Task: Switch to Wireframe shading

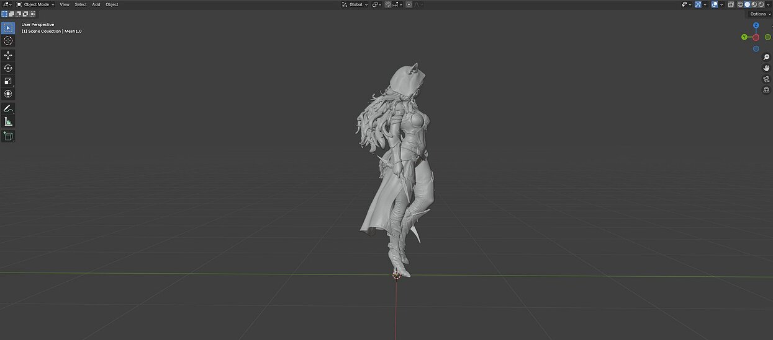Action: point(740,4)
